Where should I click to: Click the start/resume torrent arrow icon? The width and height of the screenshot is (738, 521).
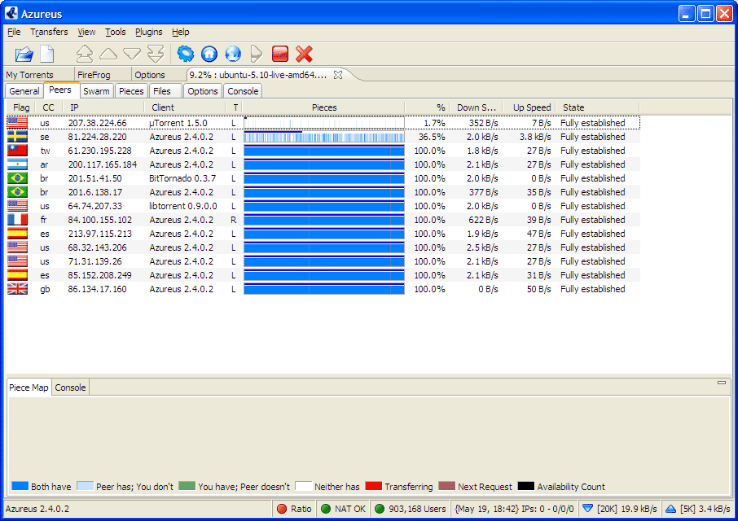256,54
